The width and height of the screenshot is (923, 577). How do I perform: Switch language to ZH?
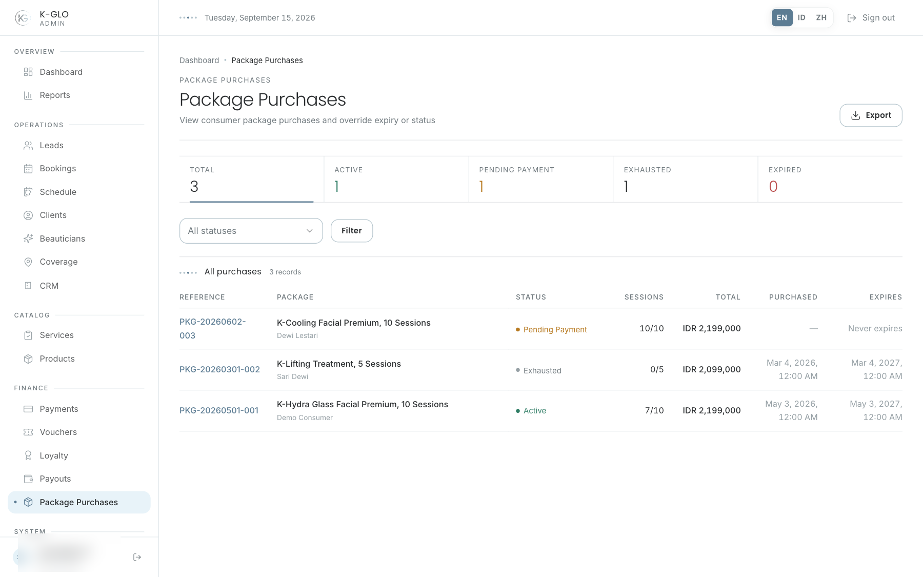[x=821, y=17]
